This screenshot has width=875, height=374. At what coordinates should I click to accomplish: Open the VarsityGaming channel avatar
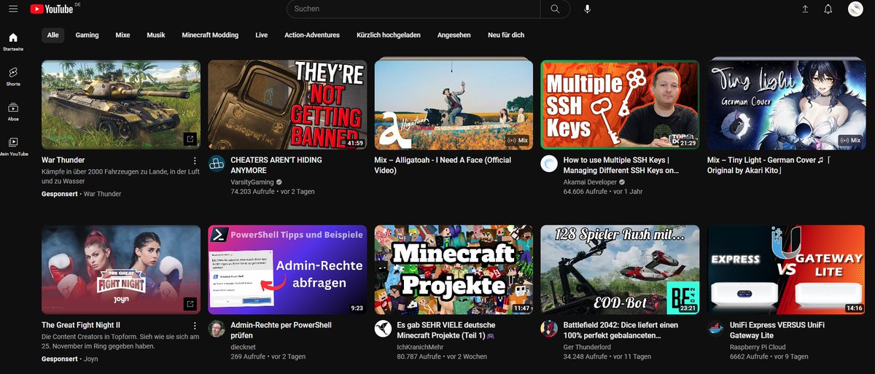pyautogui.click(x=217, y=164)
